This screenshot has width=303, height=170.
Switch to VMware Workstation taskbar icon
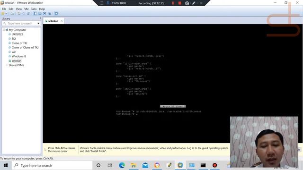coord(180,165)
